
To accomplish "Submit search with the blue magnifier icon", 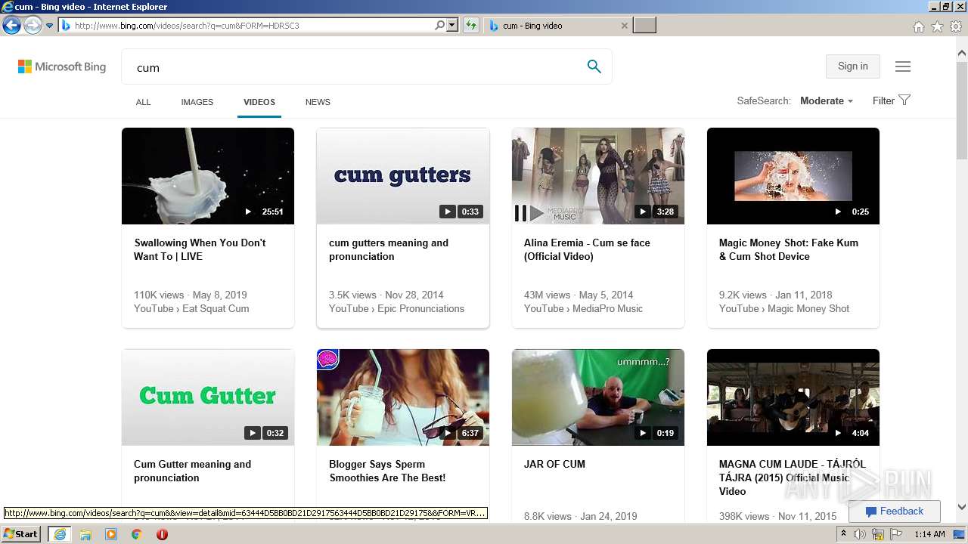I will pos(594,66).
